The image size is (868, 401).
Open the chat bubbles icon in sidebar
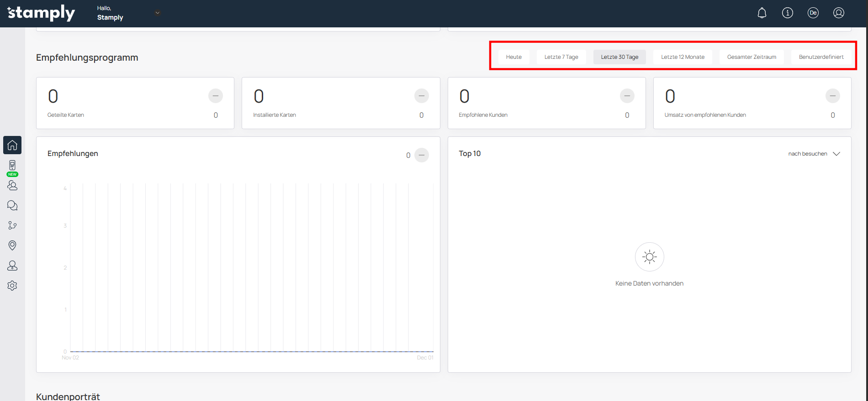click(x=12, y=205)
